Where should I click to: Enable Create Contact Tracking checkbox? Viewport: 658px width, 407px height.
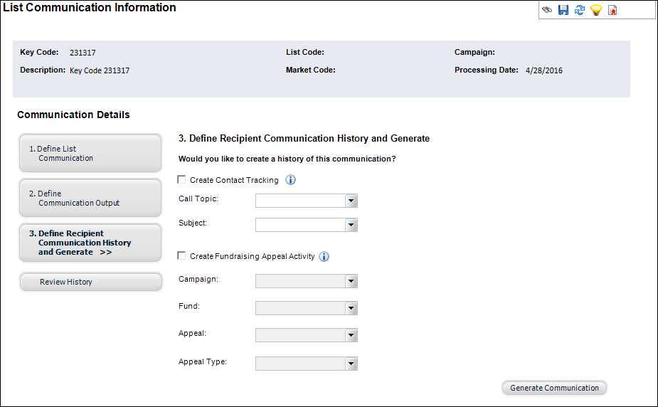point(181,179)
